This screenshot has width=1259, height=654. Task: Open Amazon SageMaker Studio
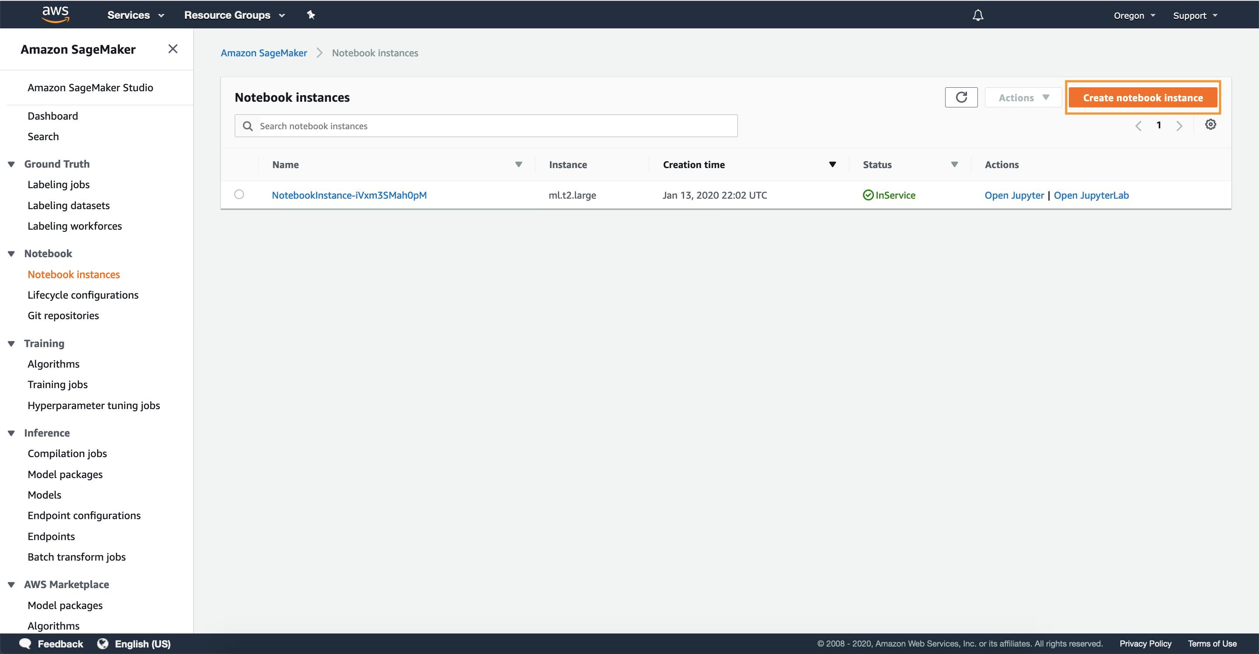coord(90,88)
